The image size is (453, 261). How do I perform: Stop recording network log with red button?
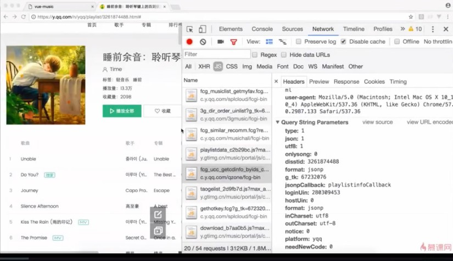point(189,42)
